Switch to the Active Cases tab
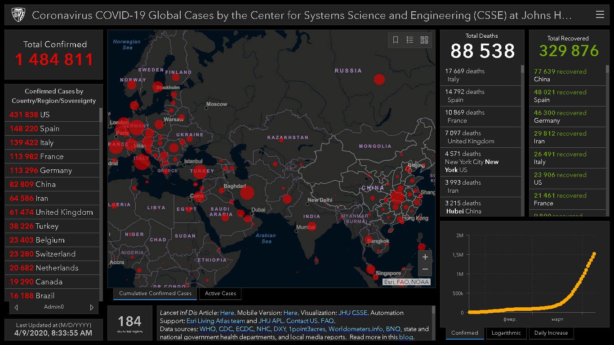614x345 pixels. [220, 293]
